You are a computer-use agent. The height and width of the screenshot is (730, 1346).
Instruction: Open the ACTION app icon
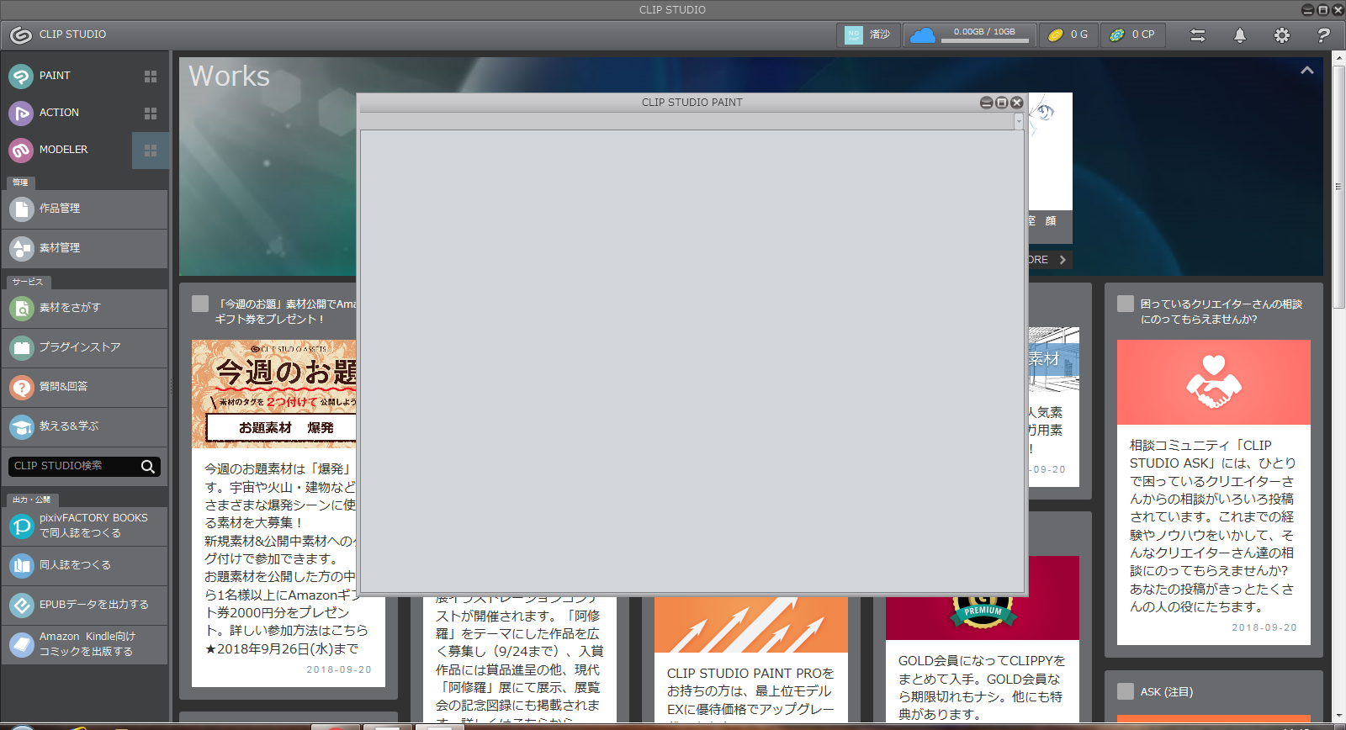pos(21,113)
